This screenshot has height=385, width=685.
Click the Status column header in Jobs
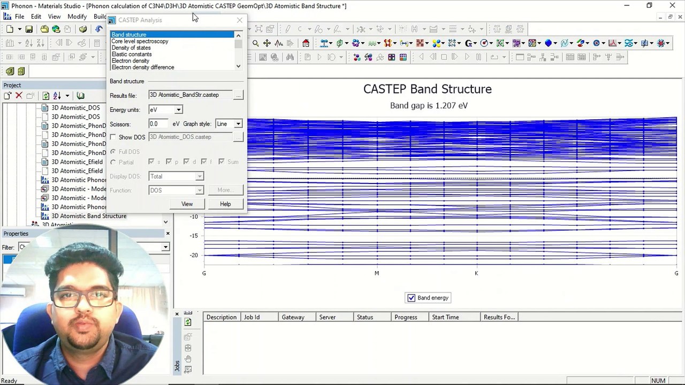tap(372, 317)
